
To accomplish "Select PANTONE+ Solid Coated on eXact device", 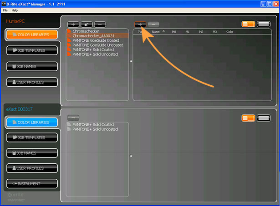I will 97,124.
